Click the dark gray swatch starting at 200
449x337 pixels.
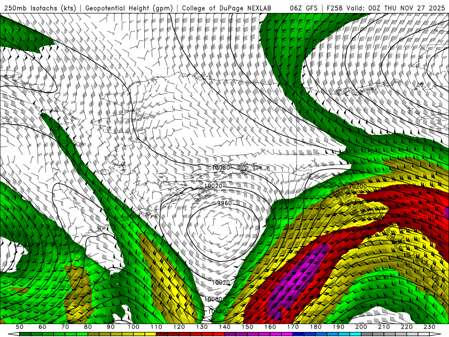click(x=367, y=334)
